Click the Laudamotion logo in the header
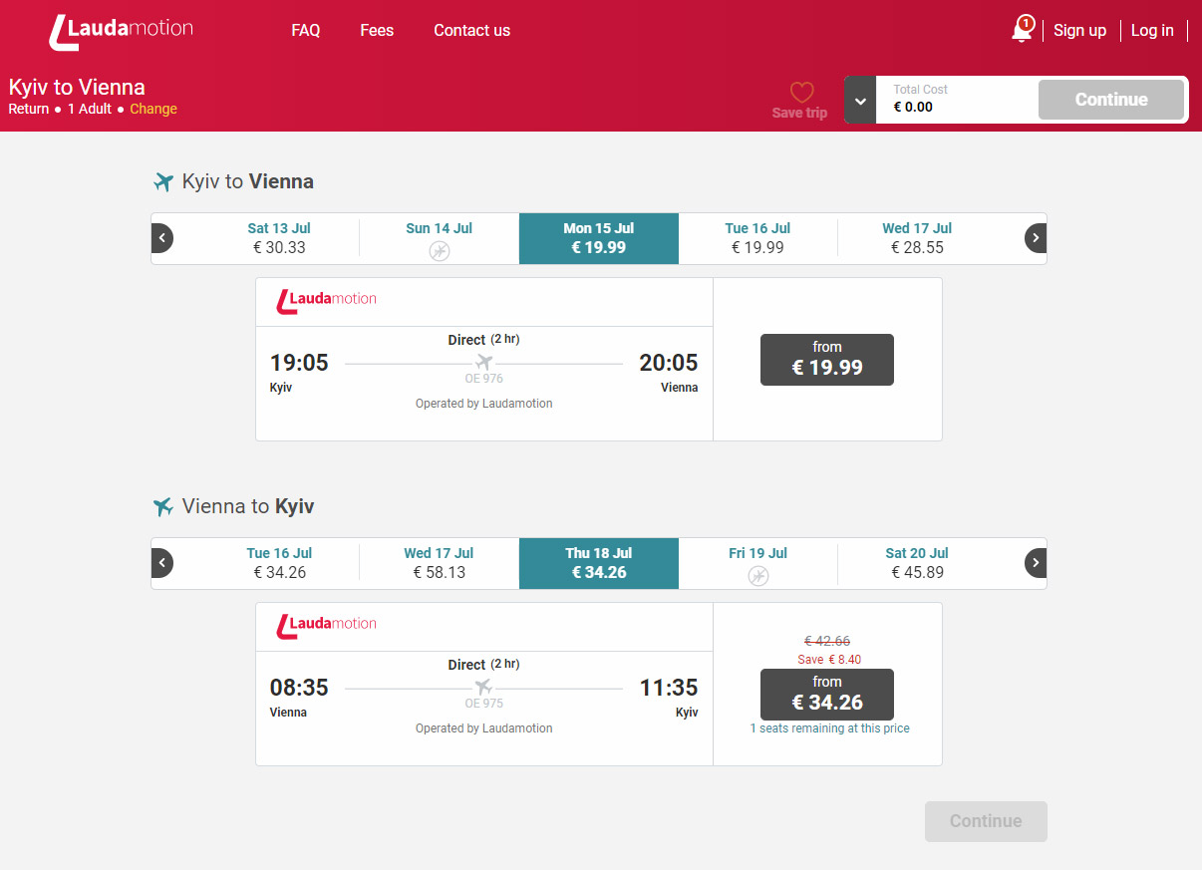Image resolution: width=1202 pixels, height=870 pixels. coord(121,31)
